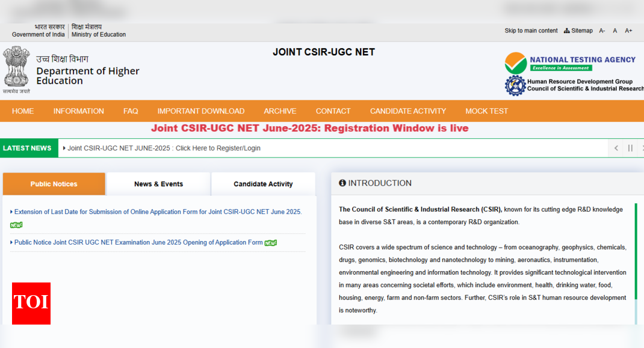Click the CSIR gear emblem logo

[515, 85]
